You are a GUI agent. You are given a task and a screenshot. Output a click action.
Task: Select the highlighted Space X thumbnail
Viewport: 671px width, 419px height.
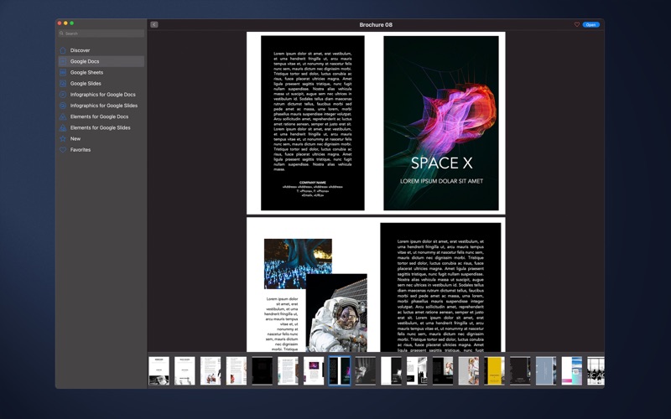point(340,370)
